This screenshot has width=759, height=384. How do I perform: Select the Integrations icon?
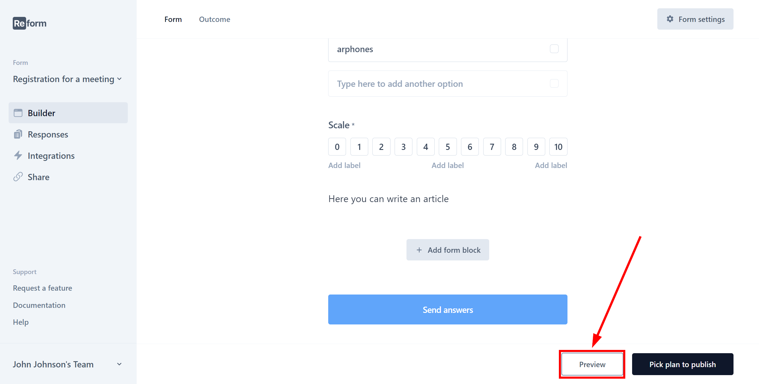point(17,155)
